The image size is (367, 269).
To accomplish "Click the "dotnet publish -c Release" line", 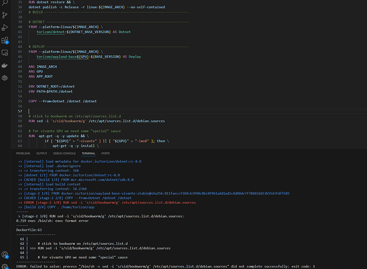I will (97, 7).
